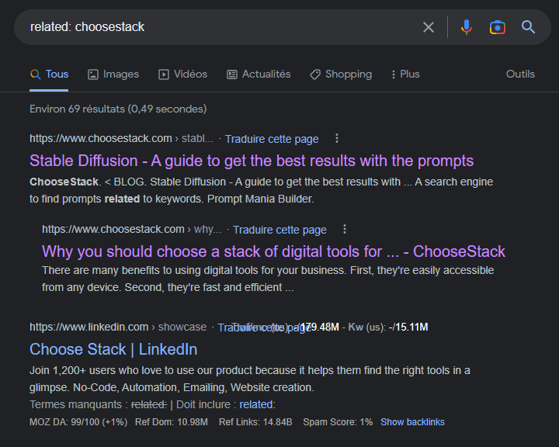
Task: Open the 'Choose Stack | LinkedIn' result
Action: click(113, 349)
